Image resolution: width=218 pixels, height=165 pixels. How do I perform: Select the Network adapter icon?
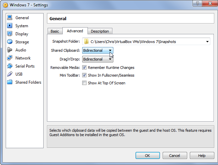[10, 58]
